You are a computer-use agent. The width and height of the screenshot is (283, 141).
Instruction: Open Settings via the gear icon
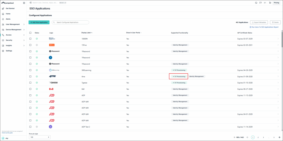[x=3, y=51]
